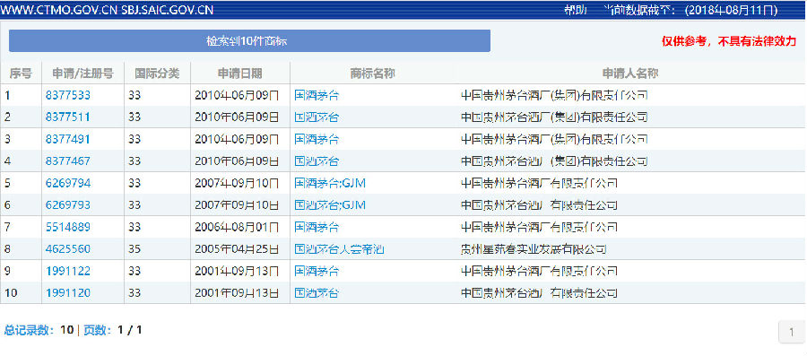Screen dimensions: 807x356
Task: Click the 申请日期 column header
Action: (x=239, y=74)
